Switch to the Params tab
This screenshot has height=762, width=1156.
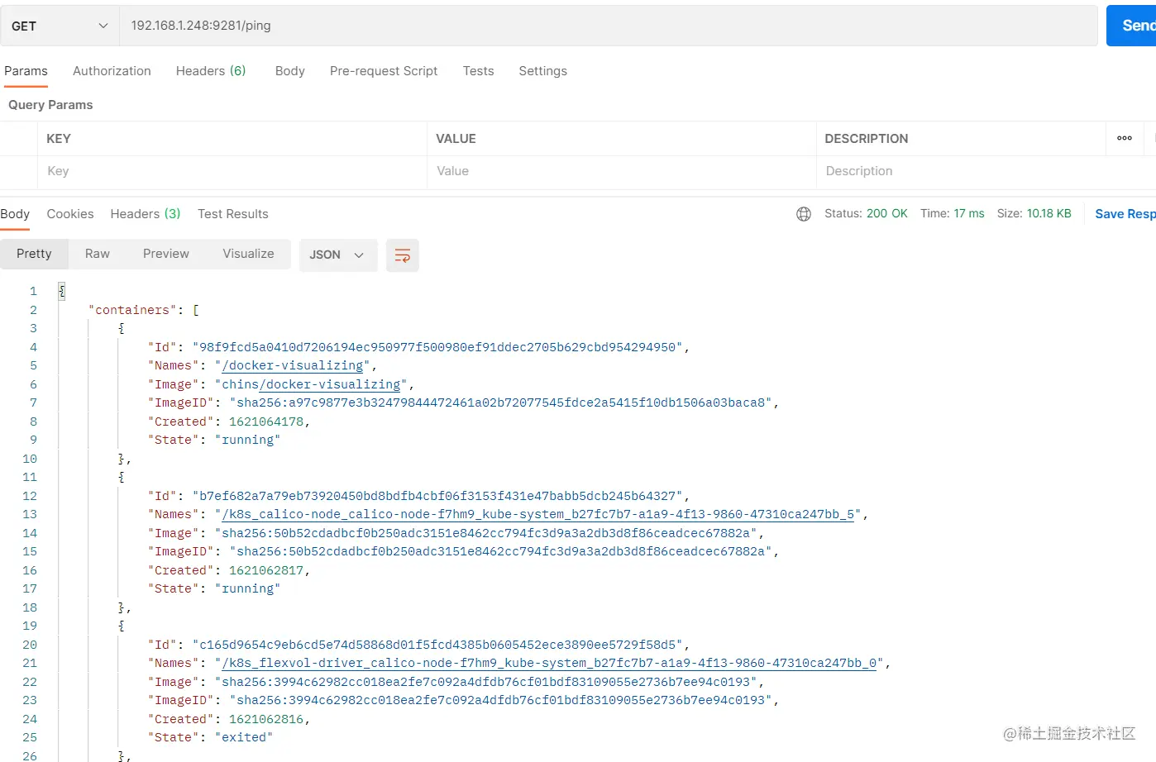tap(26, 71)
